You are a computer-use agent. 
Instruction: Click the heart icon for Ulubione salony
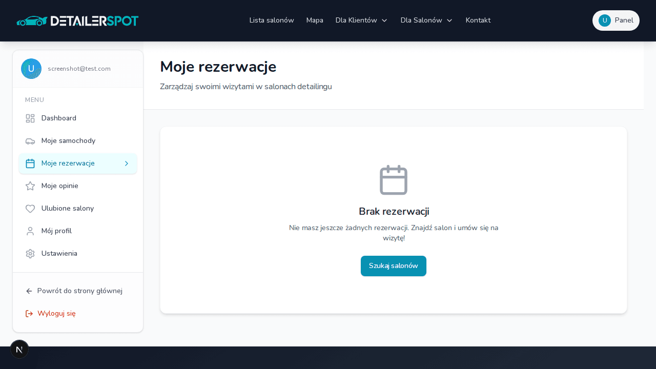tap(30, 208)
